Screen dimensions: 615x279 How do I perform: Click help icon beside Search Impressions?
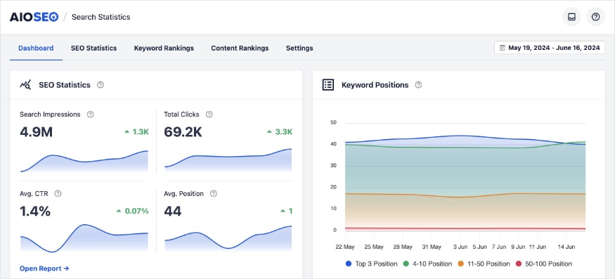coord(90,115)
